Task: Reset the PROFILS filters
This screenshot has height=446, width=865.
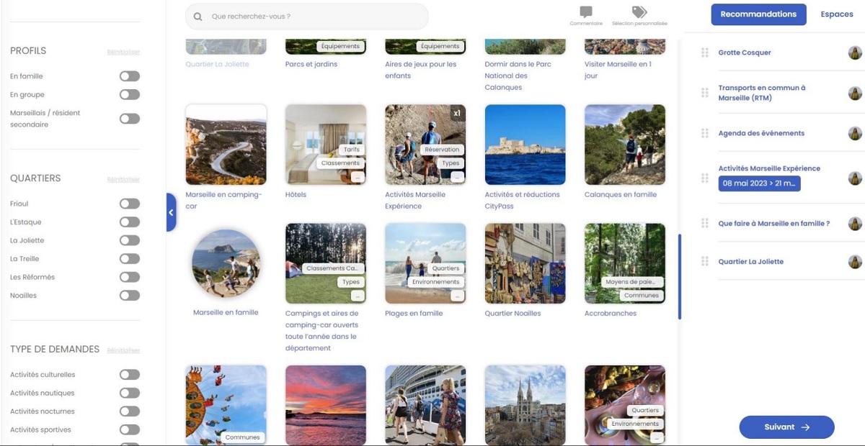Action: click(123, 52)
